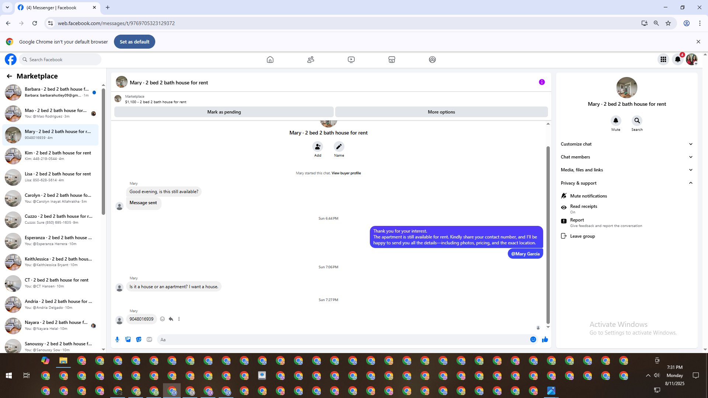This screenshot has width=708, height=398.
Task: Mute chat using bell button under profile
Action: [x=615, y=121]
